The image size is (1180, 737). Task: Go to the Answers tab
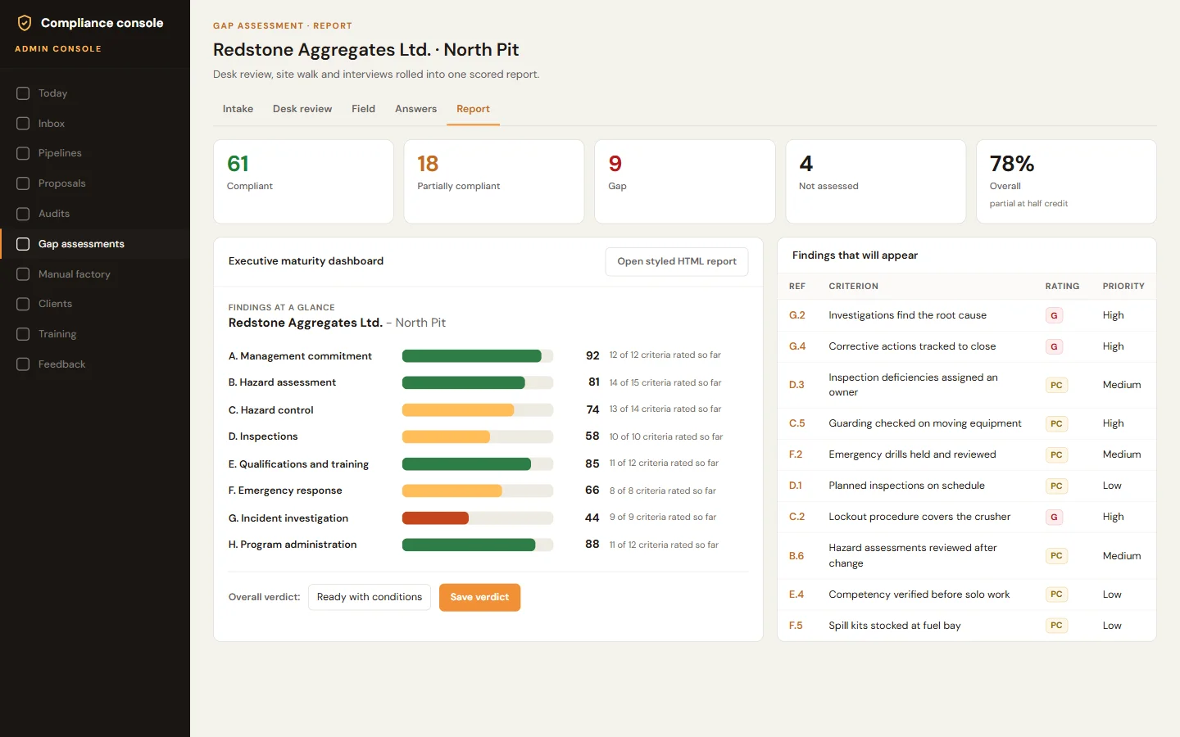[415, 109]
